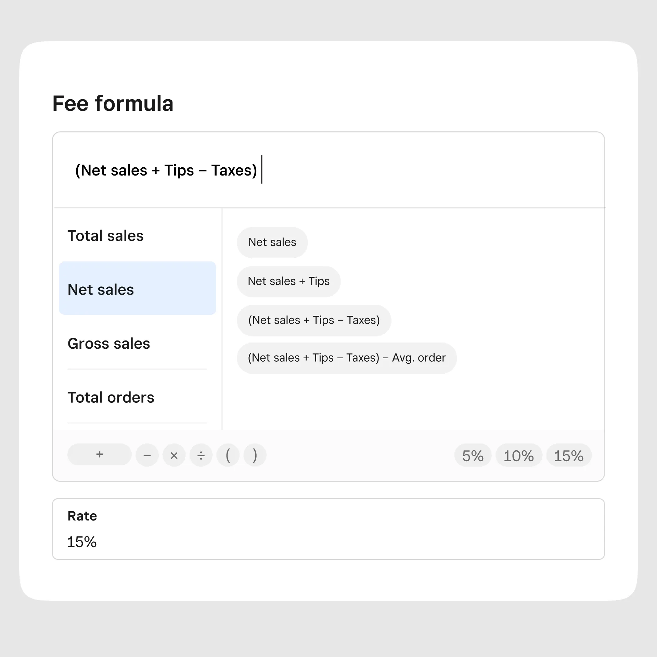
Task: Choose the 10% rate chip
Action: tap(518, 455)
